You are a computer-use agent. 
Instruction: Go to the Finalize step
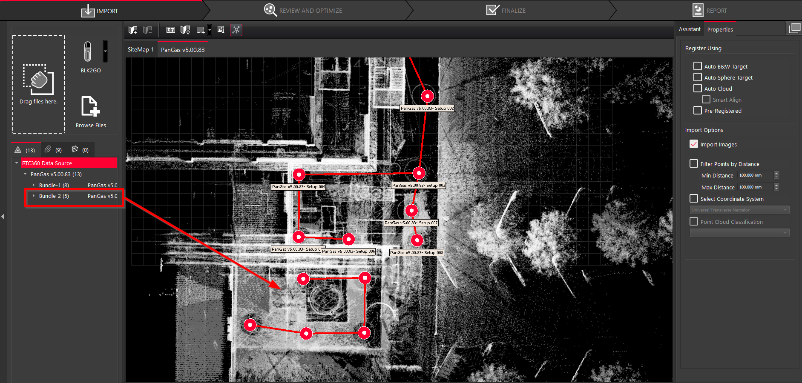tap(506, 11)
